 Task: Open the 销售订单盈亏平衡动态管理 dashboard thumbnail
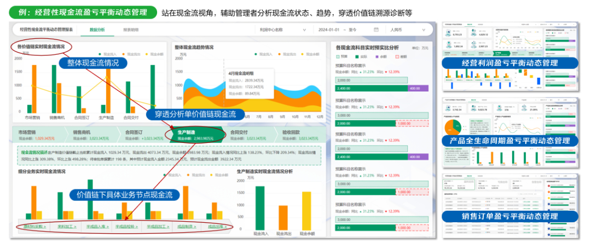511,206
